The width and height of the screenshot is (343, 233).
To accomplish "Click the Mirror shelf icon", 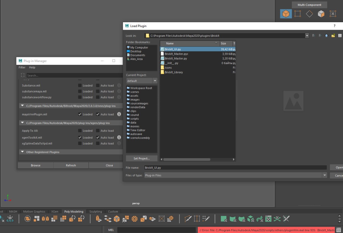I will pos(46,219).
